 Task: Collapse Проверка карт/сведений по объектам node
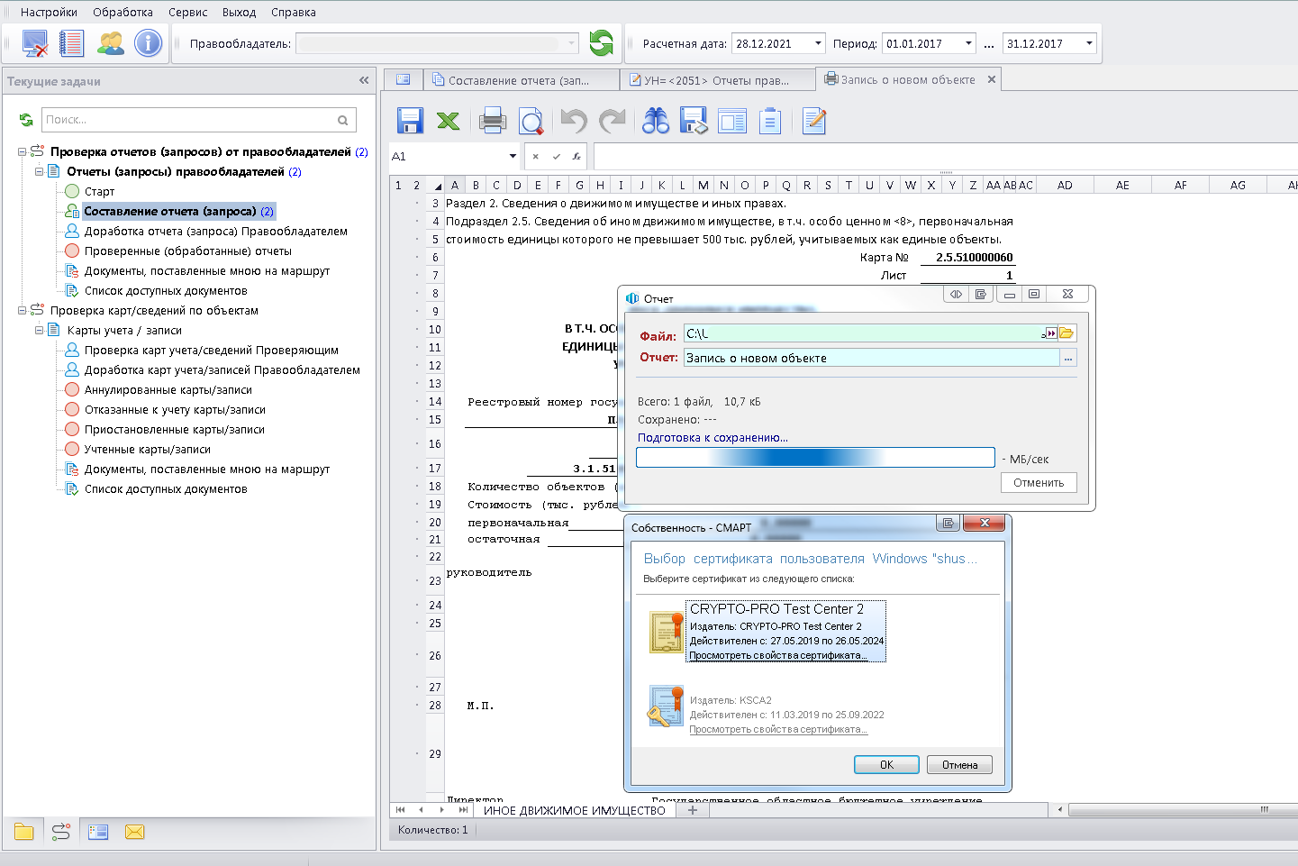(x=23, y=310)
